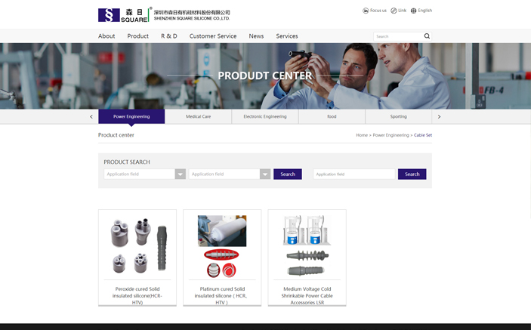This screenshot has height=330, width=531.
Task: Open Medium Voltage Cold Shrinkable product image
Action: (307, 245)
